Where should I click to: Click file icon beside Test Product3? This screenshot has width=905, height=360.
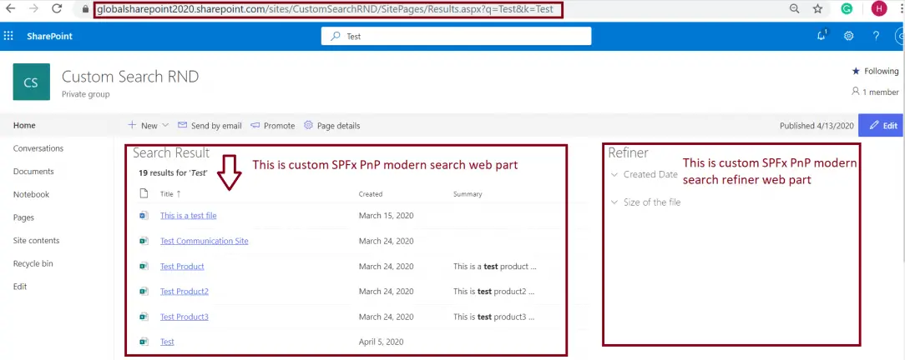point(144,316)
